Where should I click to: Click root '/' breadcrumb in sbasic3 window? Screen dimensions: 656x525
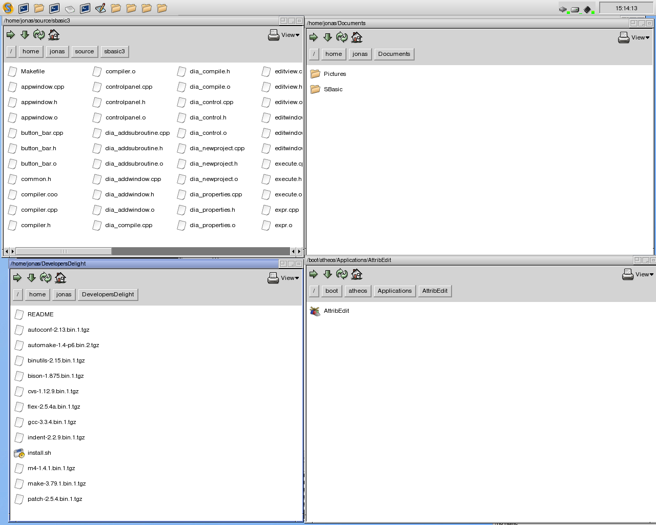[x=11, y=51]
